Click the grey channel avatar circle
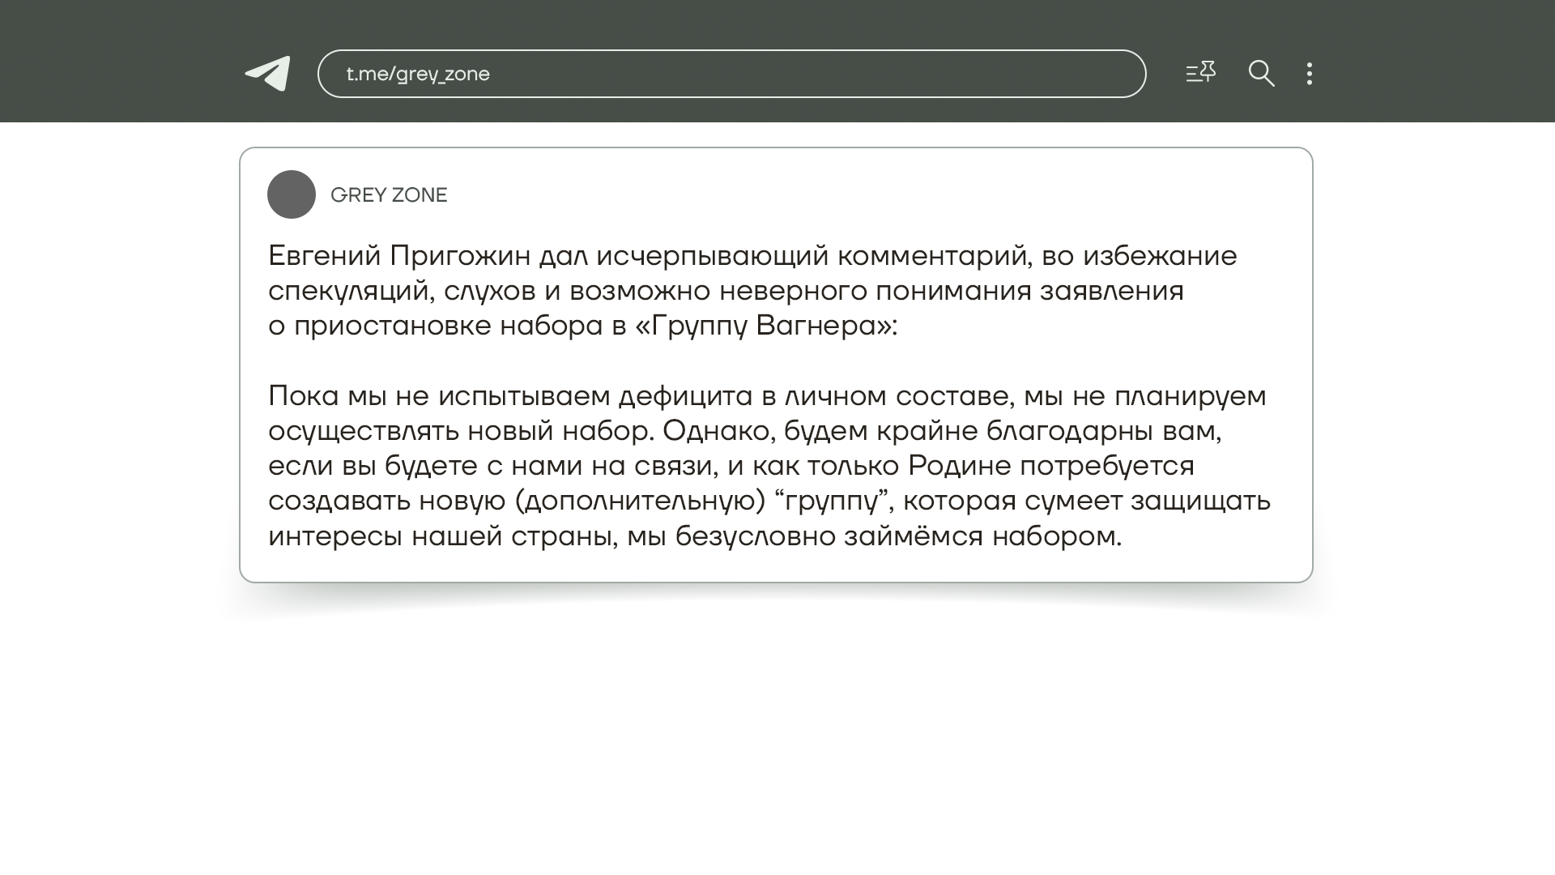 coord(292,194)
